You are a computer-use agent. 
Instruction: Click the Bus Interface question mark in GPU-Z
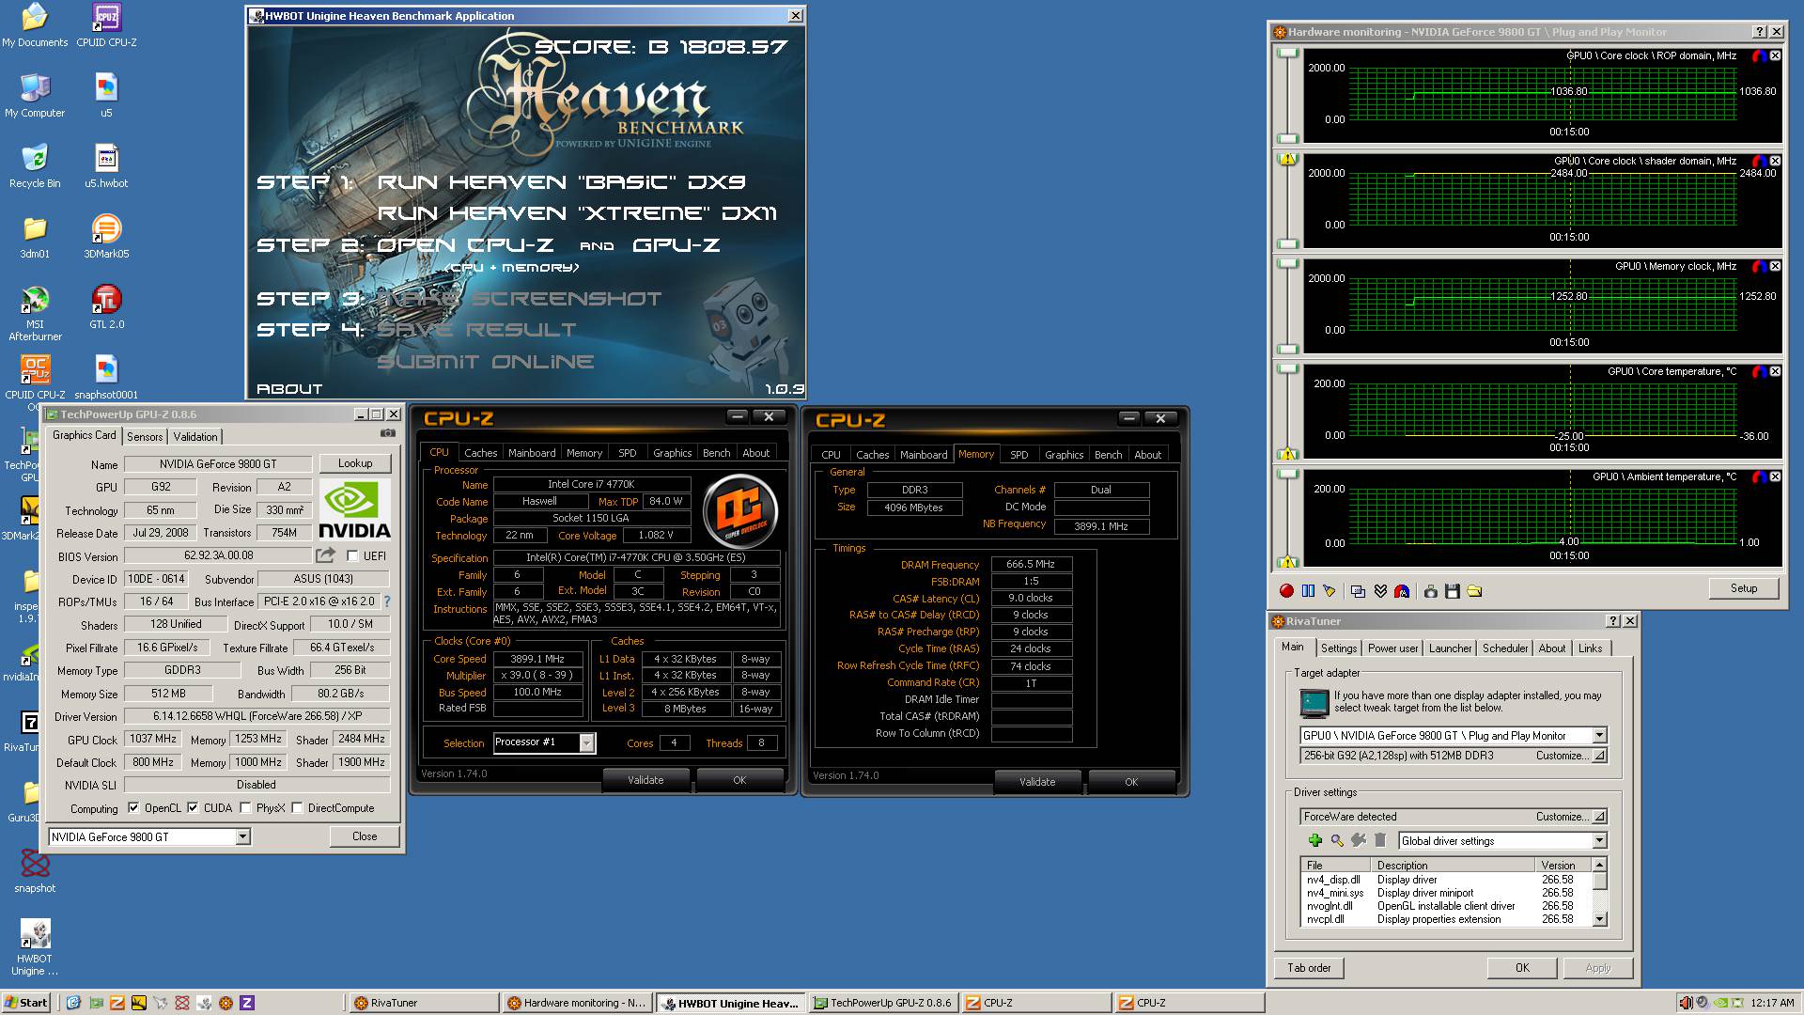pyautogui.click(x=387, y=601)
